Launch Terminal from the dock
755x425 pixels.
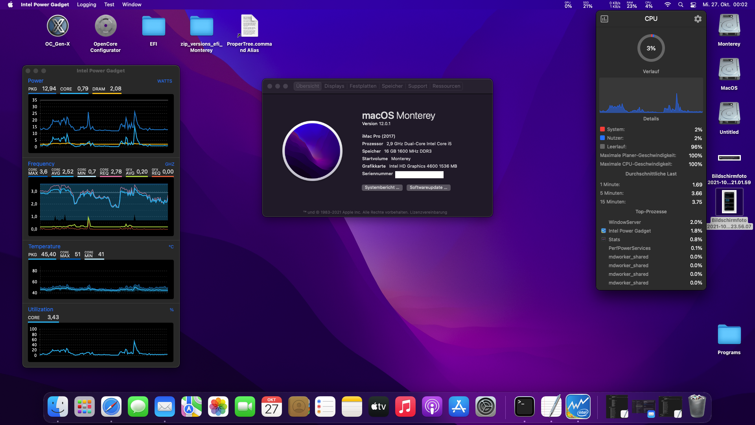point(525,407)
